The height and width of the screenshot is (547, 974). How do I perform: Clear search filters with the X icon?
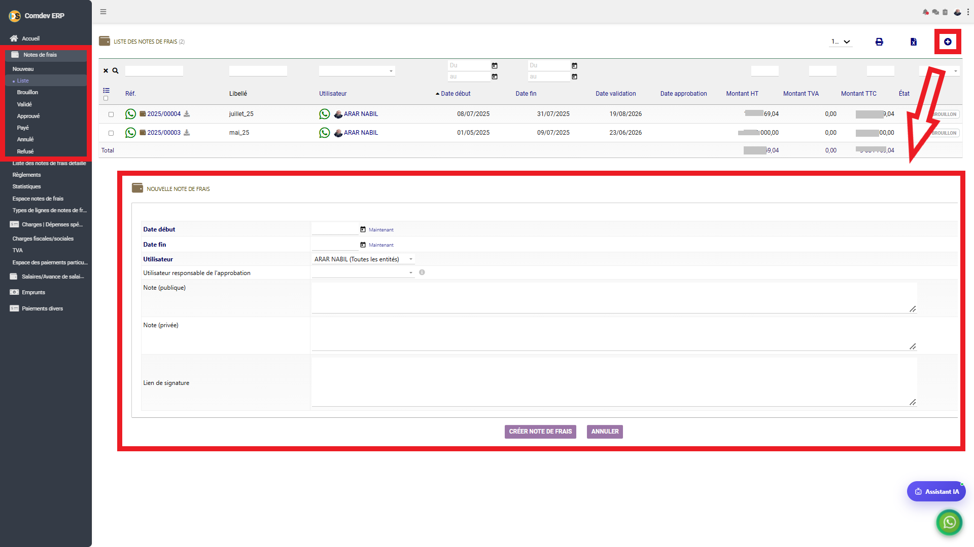pyautogui.click(x=106, y=71)
